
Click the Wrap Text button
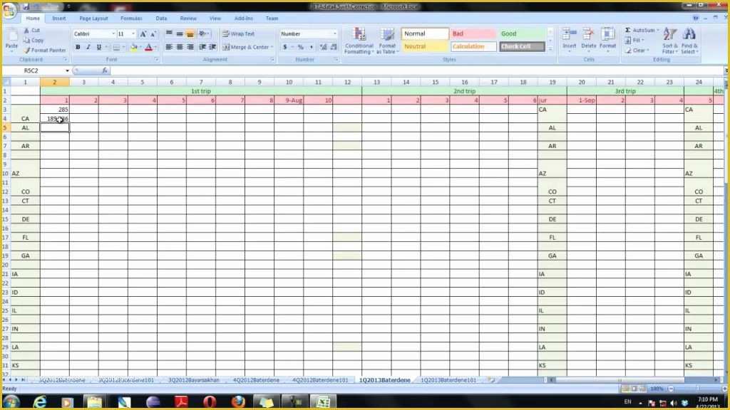pos(238,34)
